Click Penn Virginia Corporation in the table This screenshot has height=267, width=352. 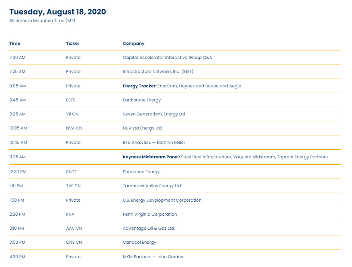coord(149,214)
